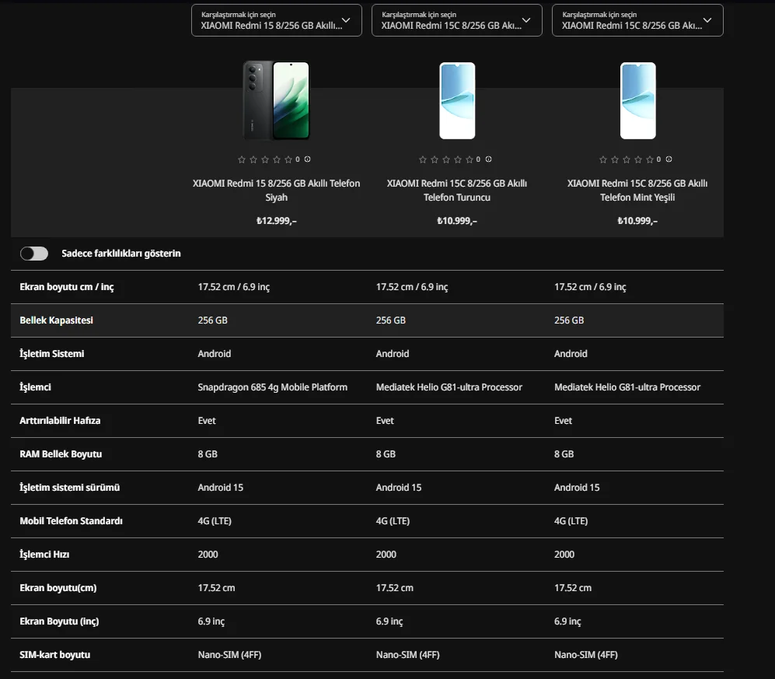Image resolution: width=775 pixels, height=679 pixels.
Task: Click the Ekran boyutu cm / inç row label
Action: [x=67, y=287]
